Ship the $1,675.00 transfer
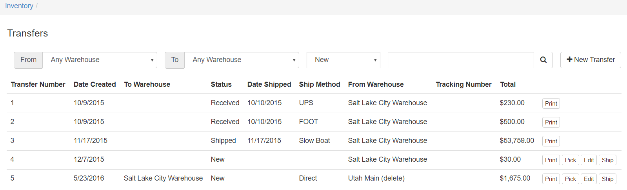 pyautogui.click(x=607, y=179)
